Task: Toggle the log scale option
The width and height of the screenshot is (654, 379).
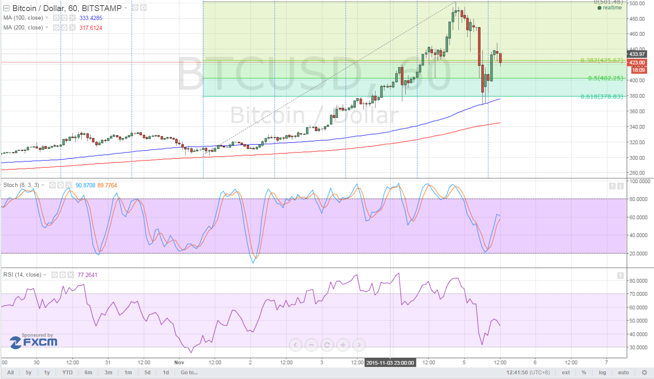Action: pyautogui.click(x=602, y=373)
